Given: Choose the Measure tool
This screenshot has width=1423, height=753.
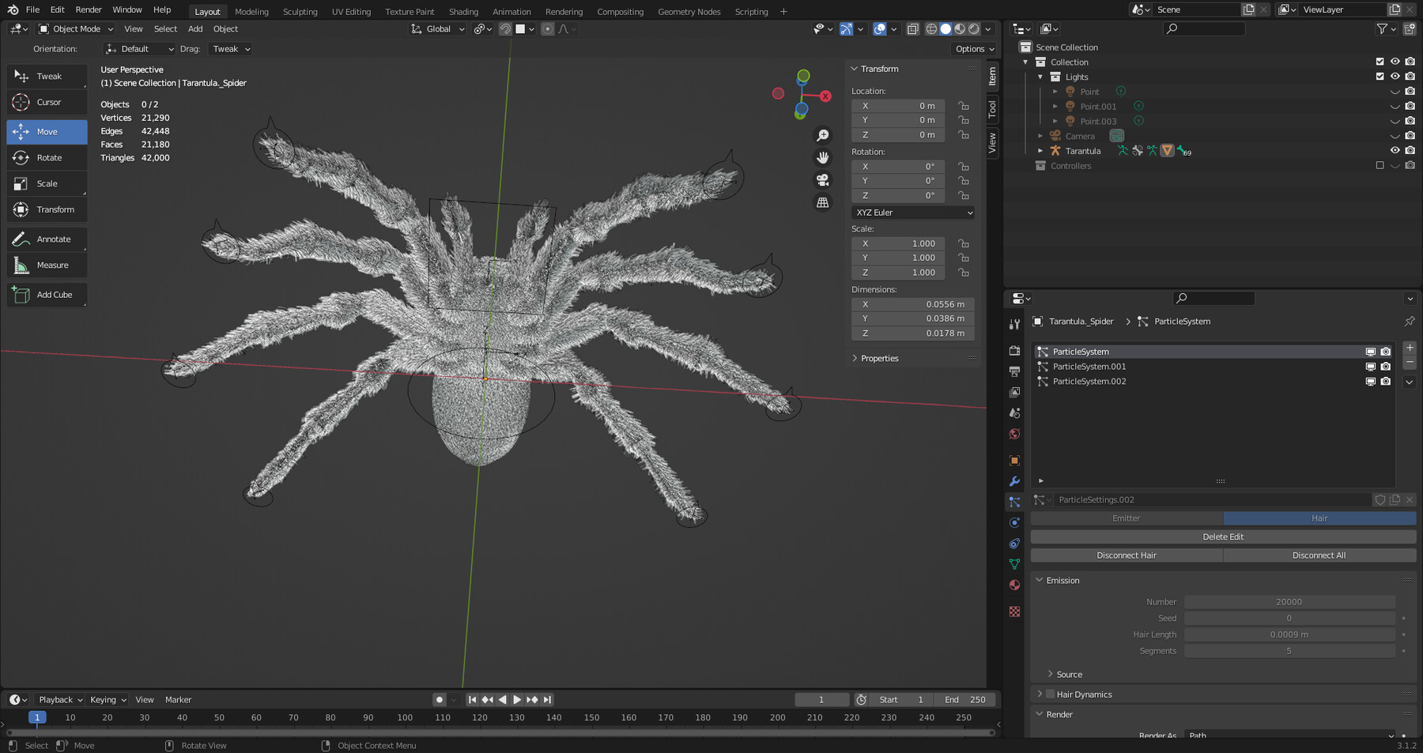Looking at the screenshot, I should [47, 265].
